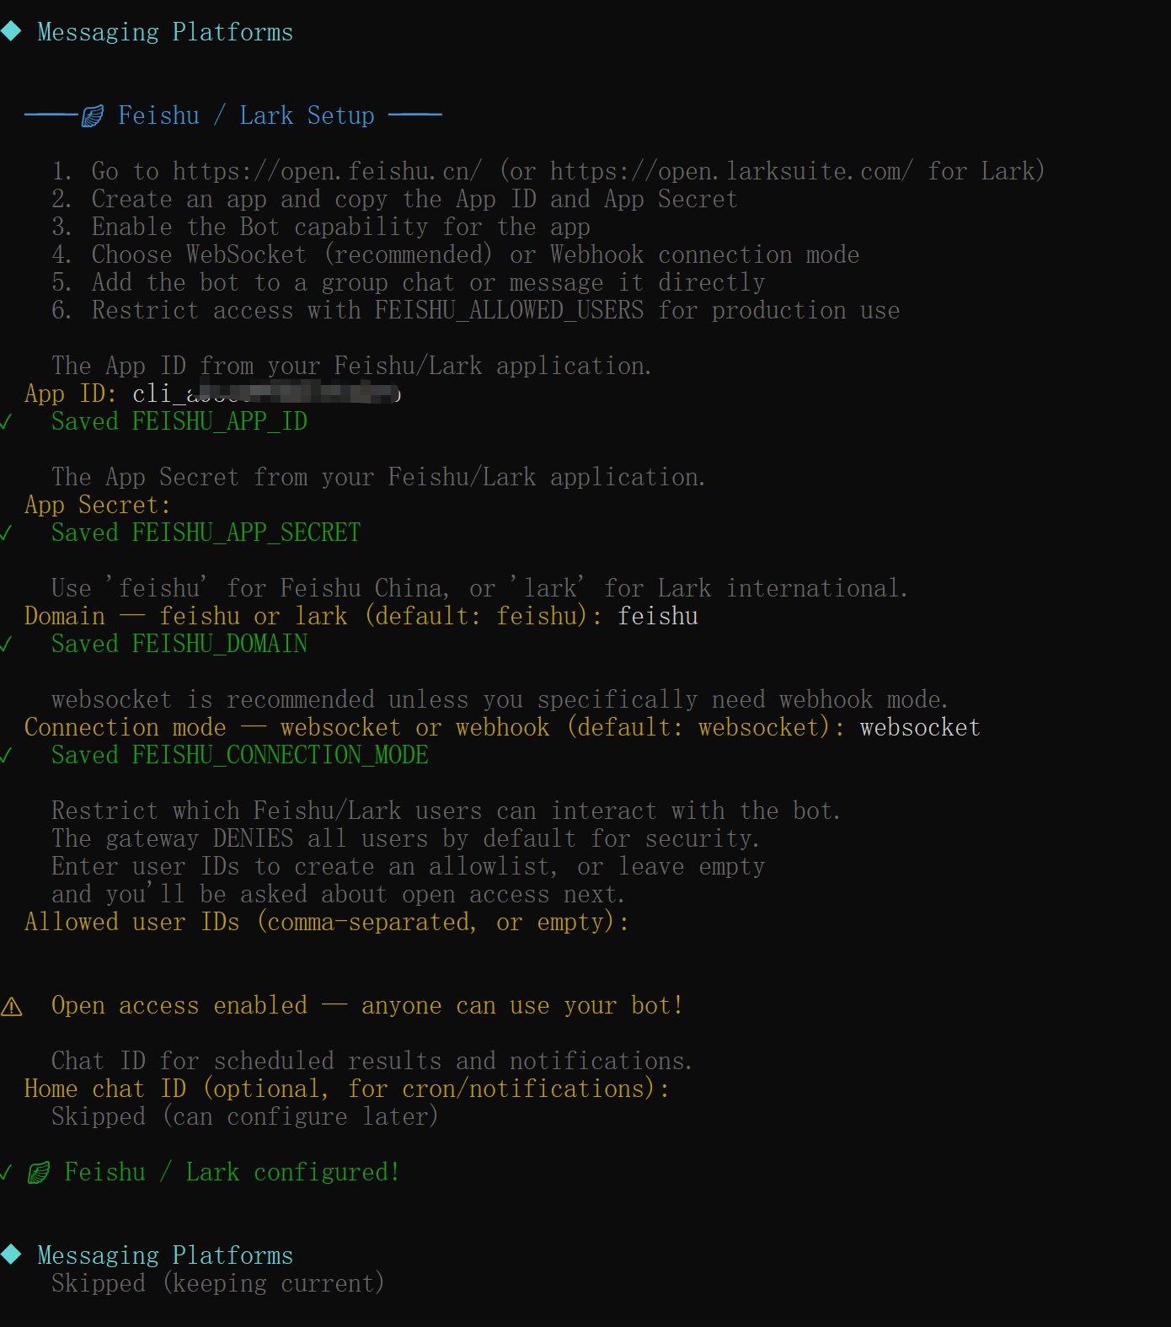Click the 'Feishu / Lark Setup' heading text
The width and height of the screenshot is (1171, 1327).
246,115
